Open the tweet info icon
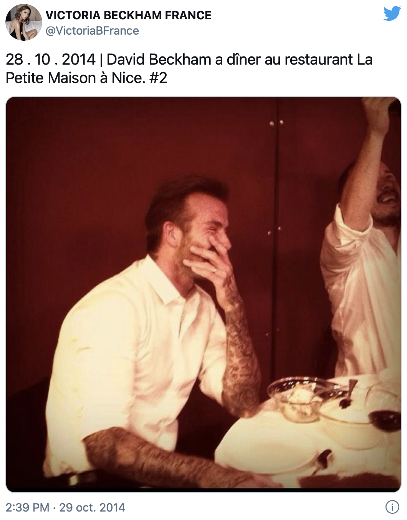407x520 pixels. tap(392, 507)
